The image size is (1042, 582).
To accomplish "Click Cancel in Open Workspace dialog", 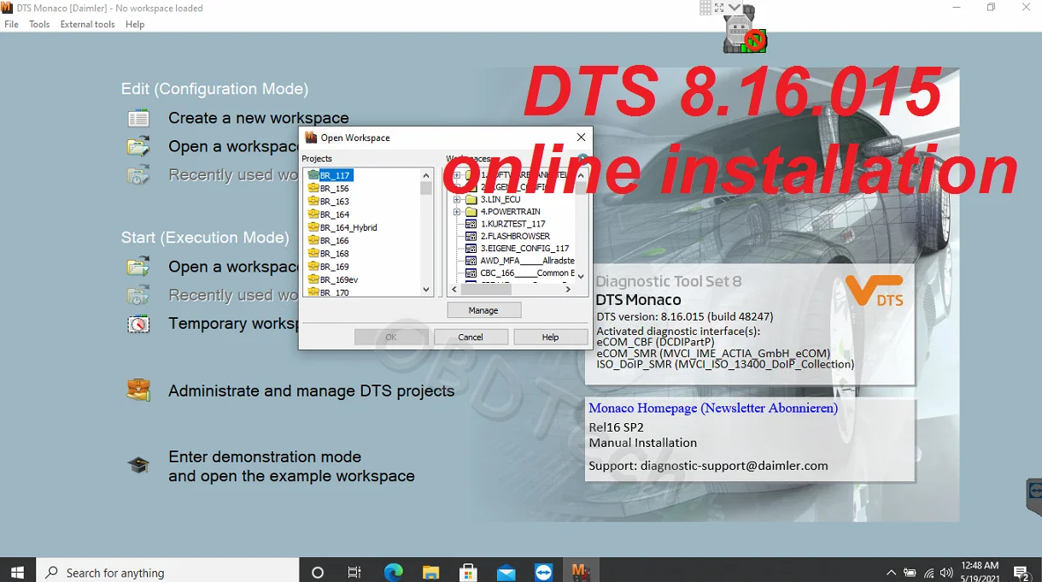I will tap(471, 337).
